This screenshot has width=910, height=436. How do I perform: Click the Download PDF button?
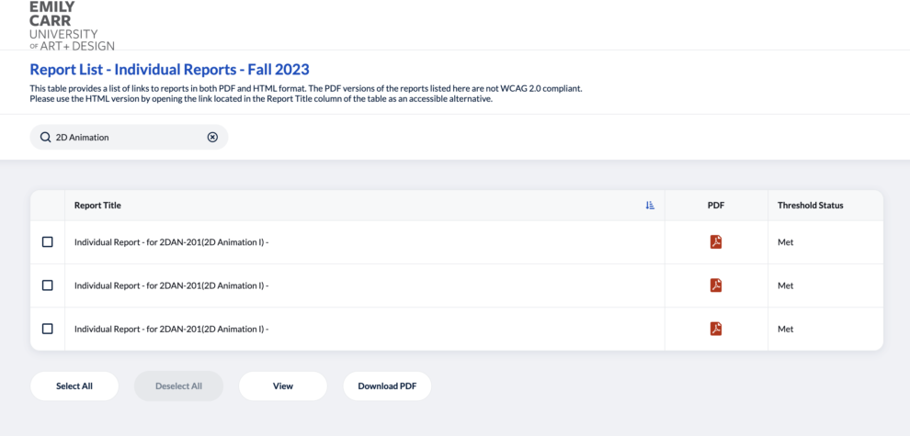coord(387,386)
